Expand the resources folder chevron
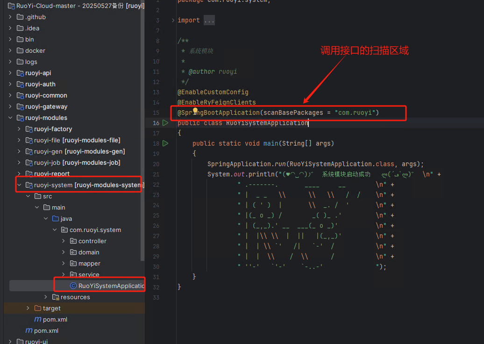This screenshot has height=344, width=484. (46, 297)
